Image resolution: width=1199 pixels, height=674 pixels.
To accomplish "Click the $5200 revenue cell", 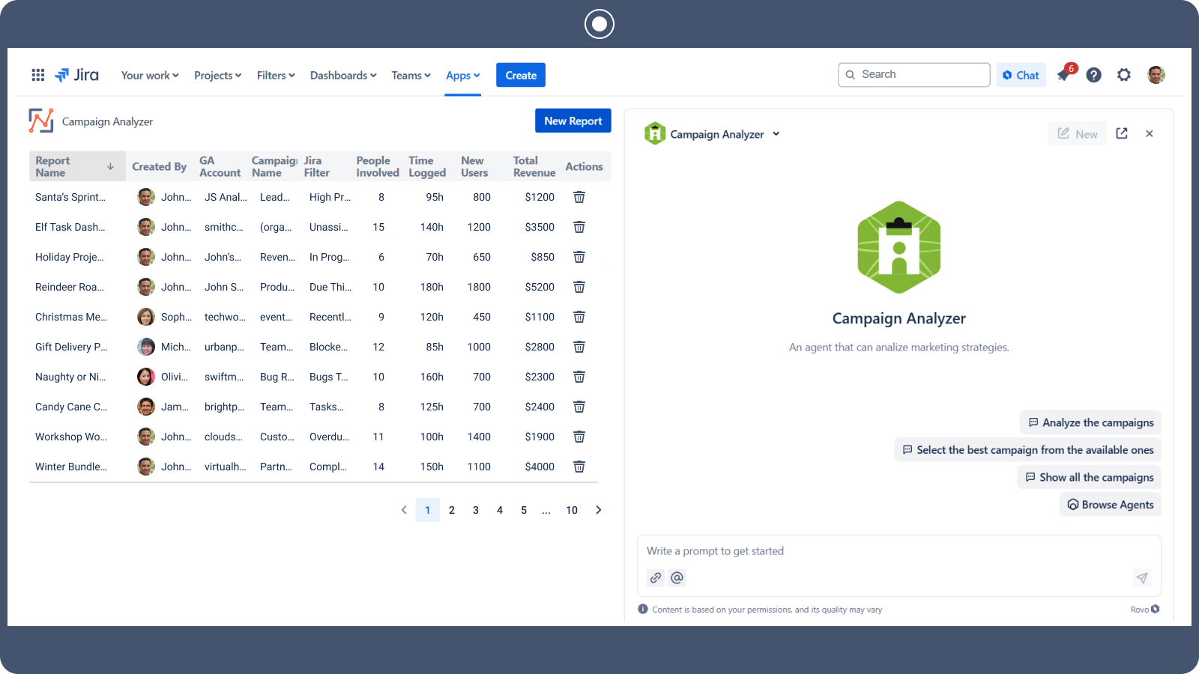I will tap(540, 287).
